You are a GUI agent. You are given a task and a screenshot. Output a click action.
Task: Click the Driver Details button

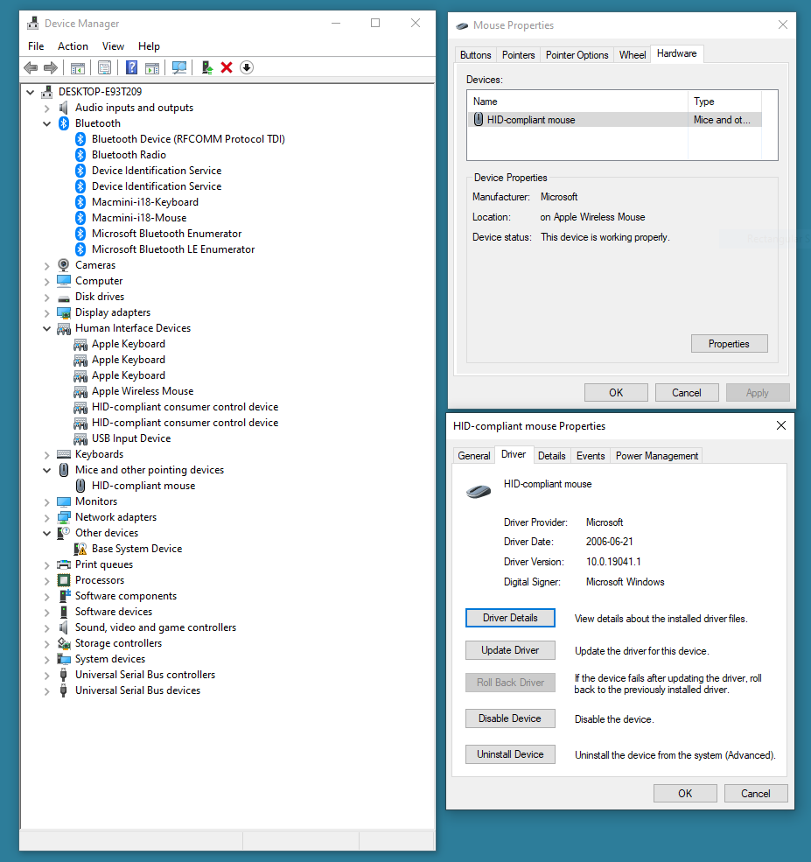tap(510, 617)
